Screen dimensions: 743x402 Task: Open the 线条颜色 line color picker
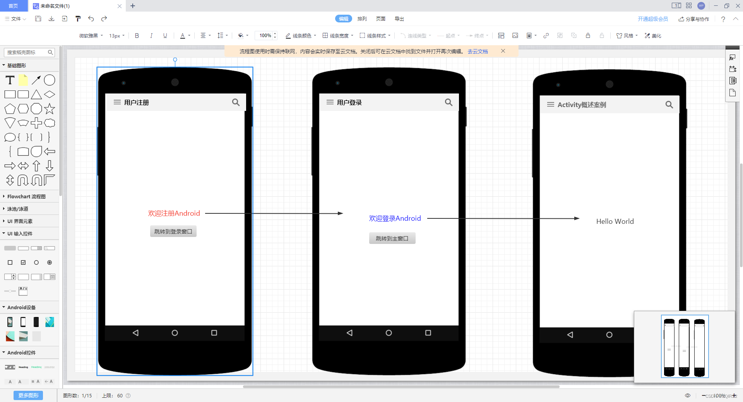point(301,36)
